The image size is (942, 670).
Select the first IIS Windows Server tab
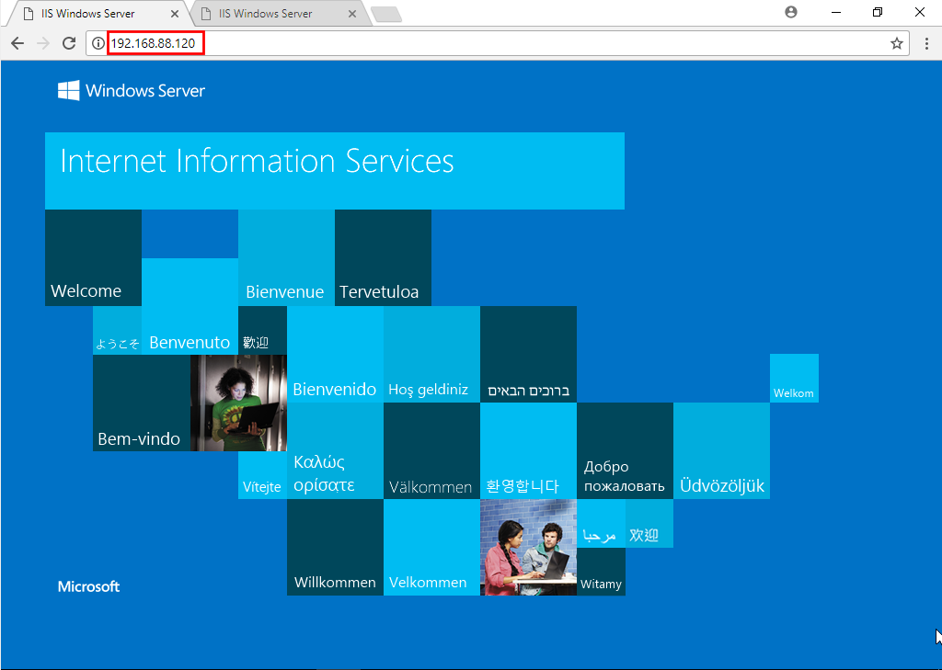(x=87, y=14)
